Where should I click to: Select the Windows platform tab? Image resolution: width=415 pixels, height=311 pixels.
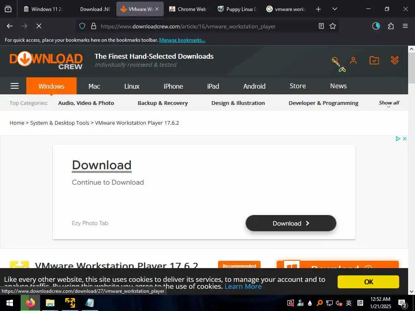pyautogui.click(x=51, y=86)
